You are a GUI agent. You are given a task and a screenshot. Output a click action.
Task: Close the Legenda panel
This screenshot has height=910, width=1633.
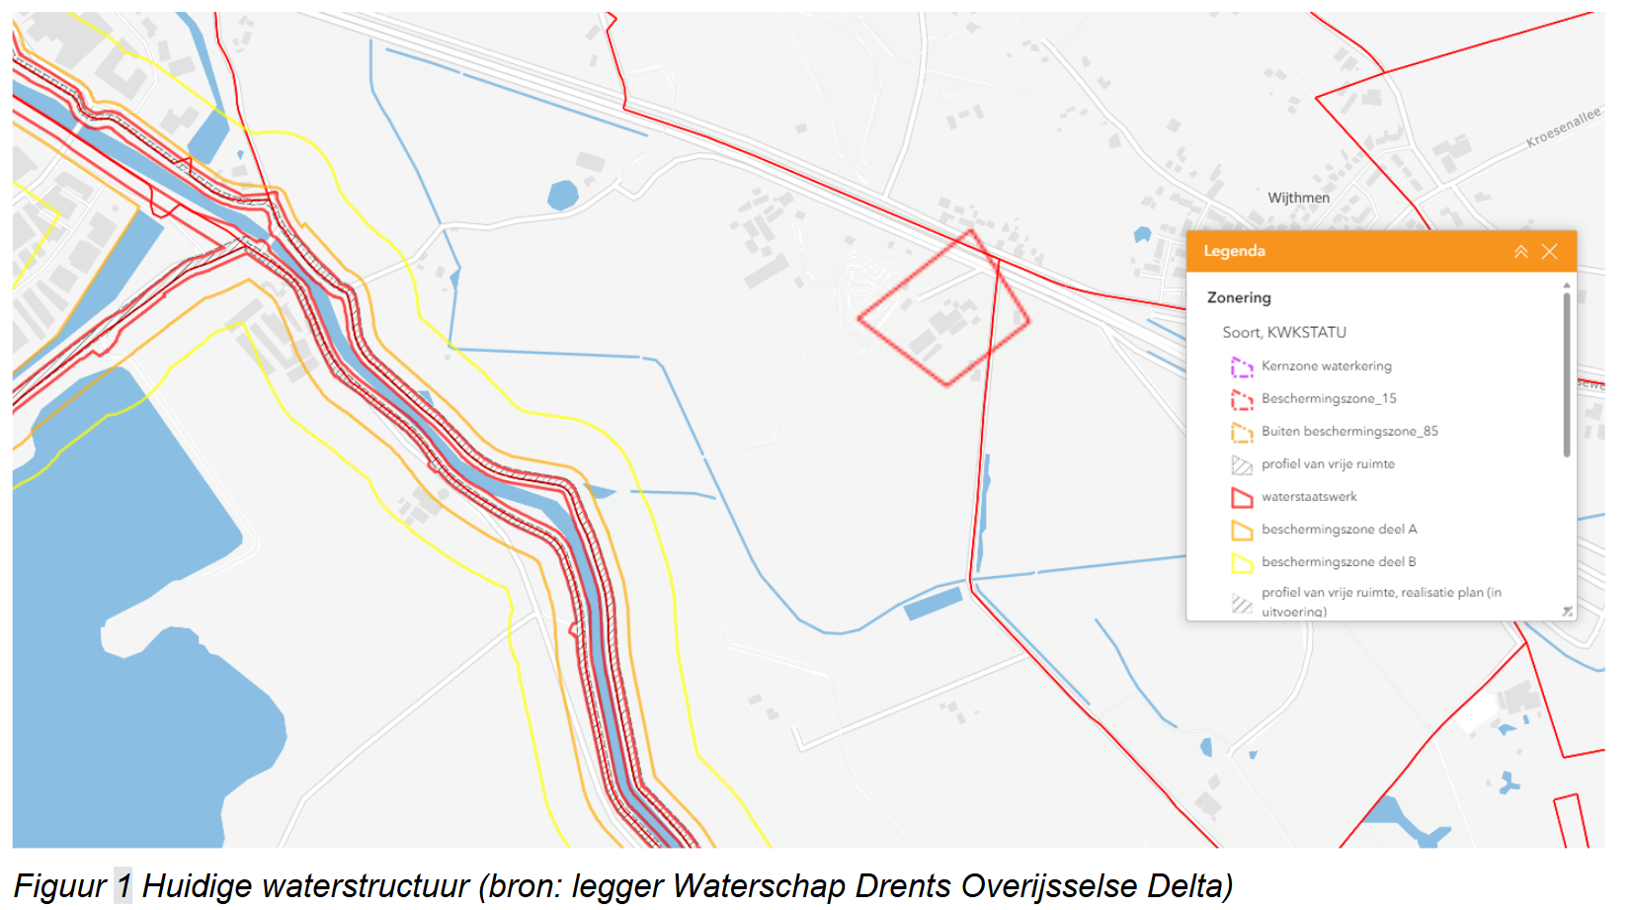(x=1549, y=252)
